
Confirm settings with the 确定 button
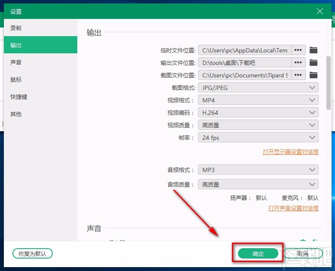(258, 254)
